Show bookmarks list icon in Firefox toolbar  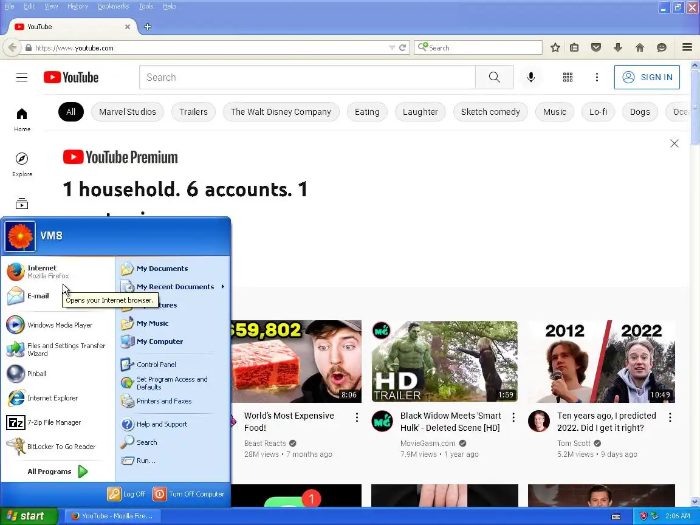click(574, 48)
